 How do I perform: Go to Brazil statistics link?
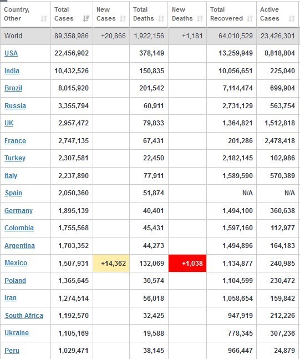click(13, 88)
